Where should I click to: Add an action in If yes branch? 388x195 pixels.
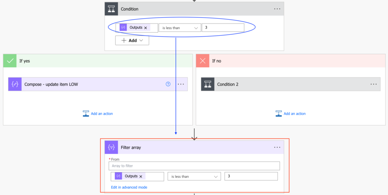pyautogui.click(x=98, y=113)
